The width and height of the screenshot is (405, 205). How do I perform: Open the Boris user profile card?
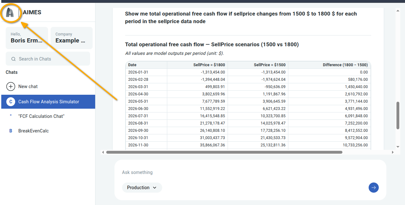pyautogui.click(x=27, y=38)
